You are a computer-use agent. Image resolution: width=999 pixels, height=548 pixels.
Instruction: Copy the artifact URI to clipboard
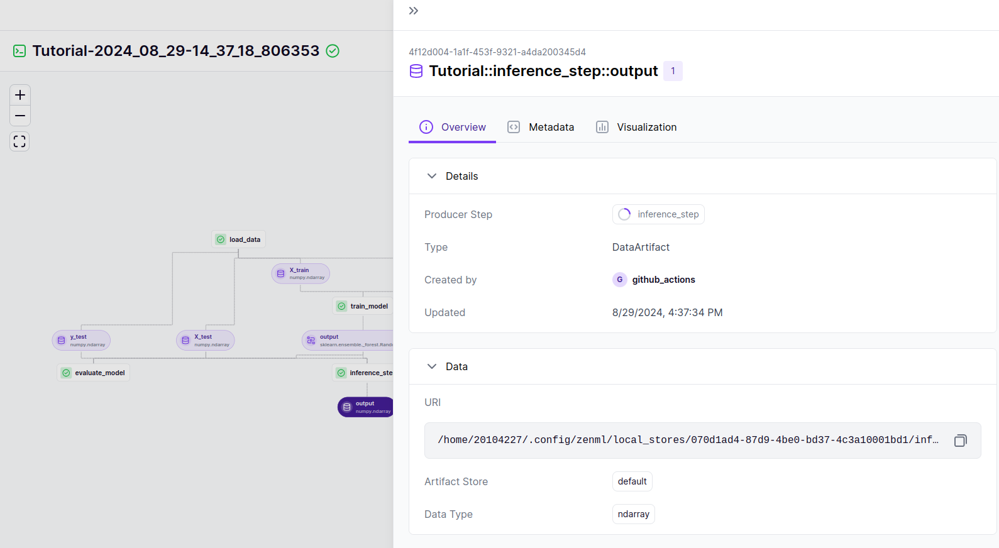click(960, 441)
